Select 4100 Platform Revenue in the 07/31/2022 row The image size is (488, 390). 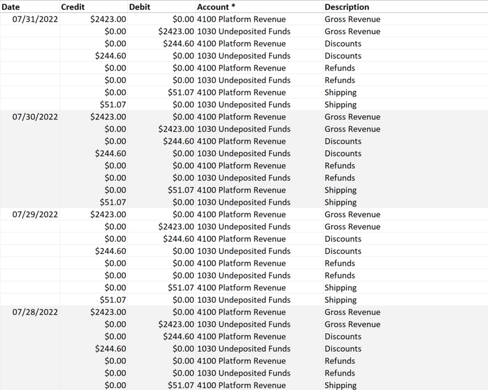[x=241, y=19]
